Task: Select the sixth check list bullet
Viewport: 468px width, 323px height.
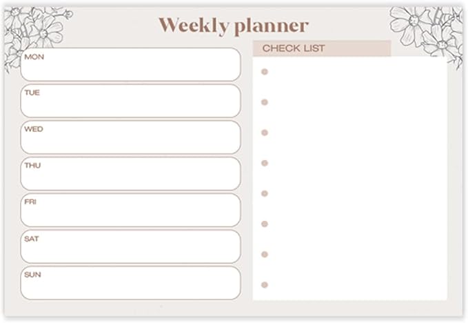Action: pyautogui.click(x=265, y=224)
